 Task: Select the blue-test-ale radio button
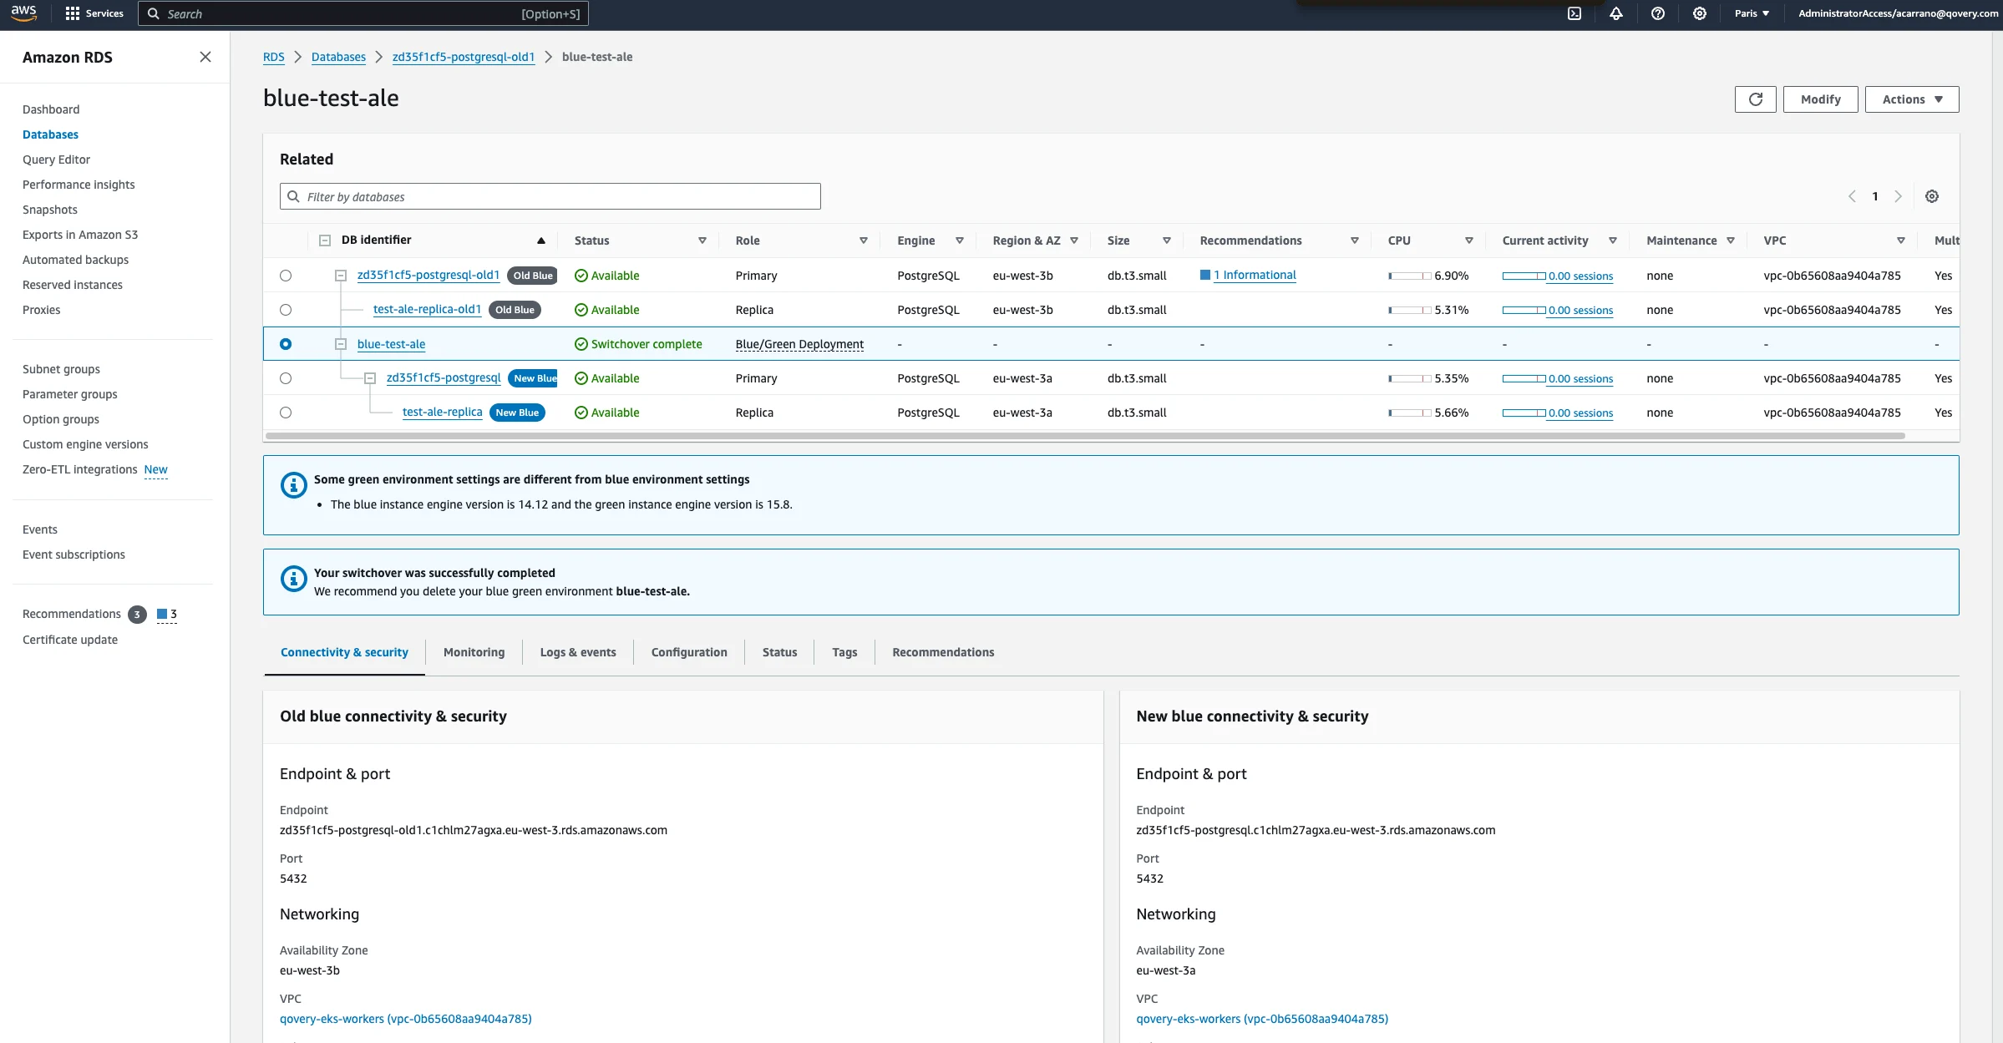coord(286,344)
